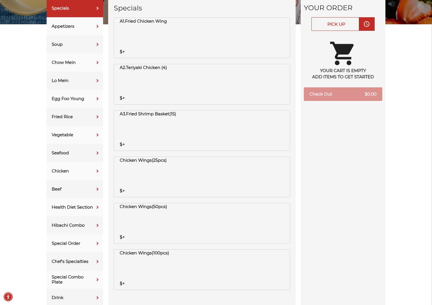Open the Vegetable category
Image resolution: width=432 pixels, height=305 pixels.
pyautogui.click(x=75, y=135)
